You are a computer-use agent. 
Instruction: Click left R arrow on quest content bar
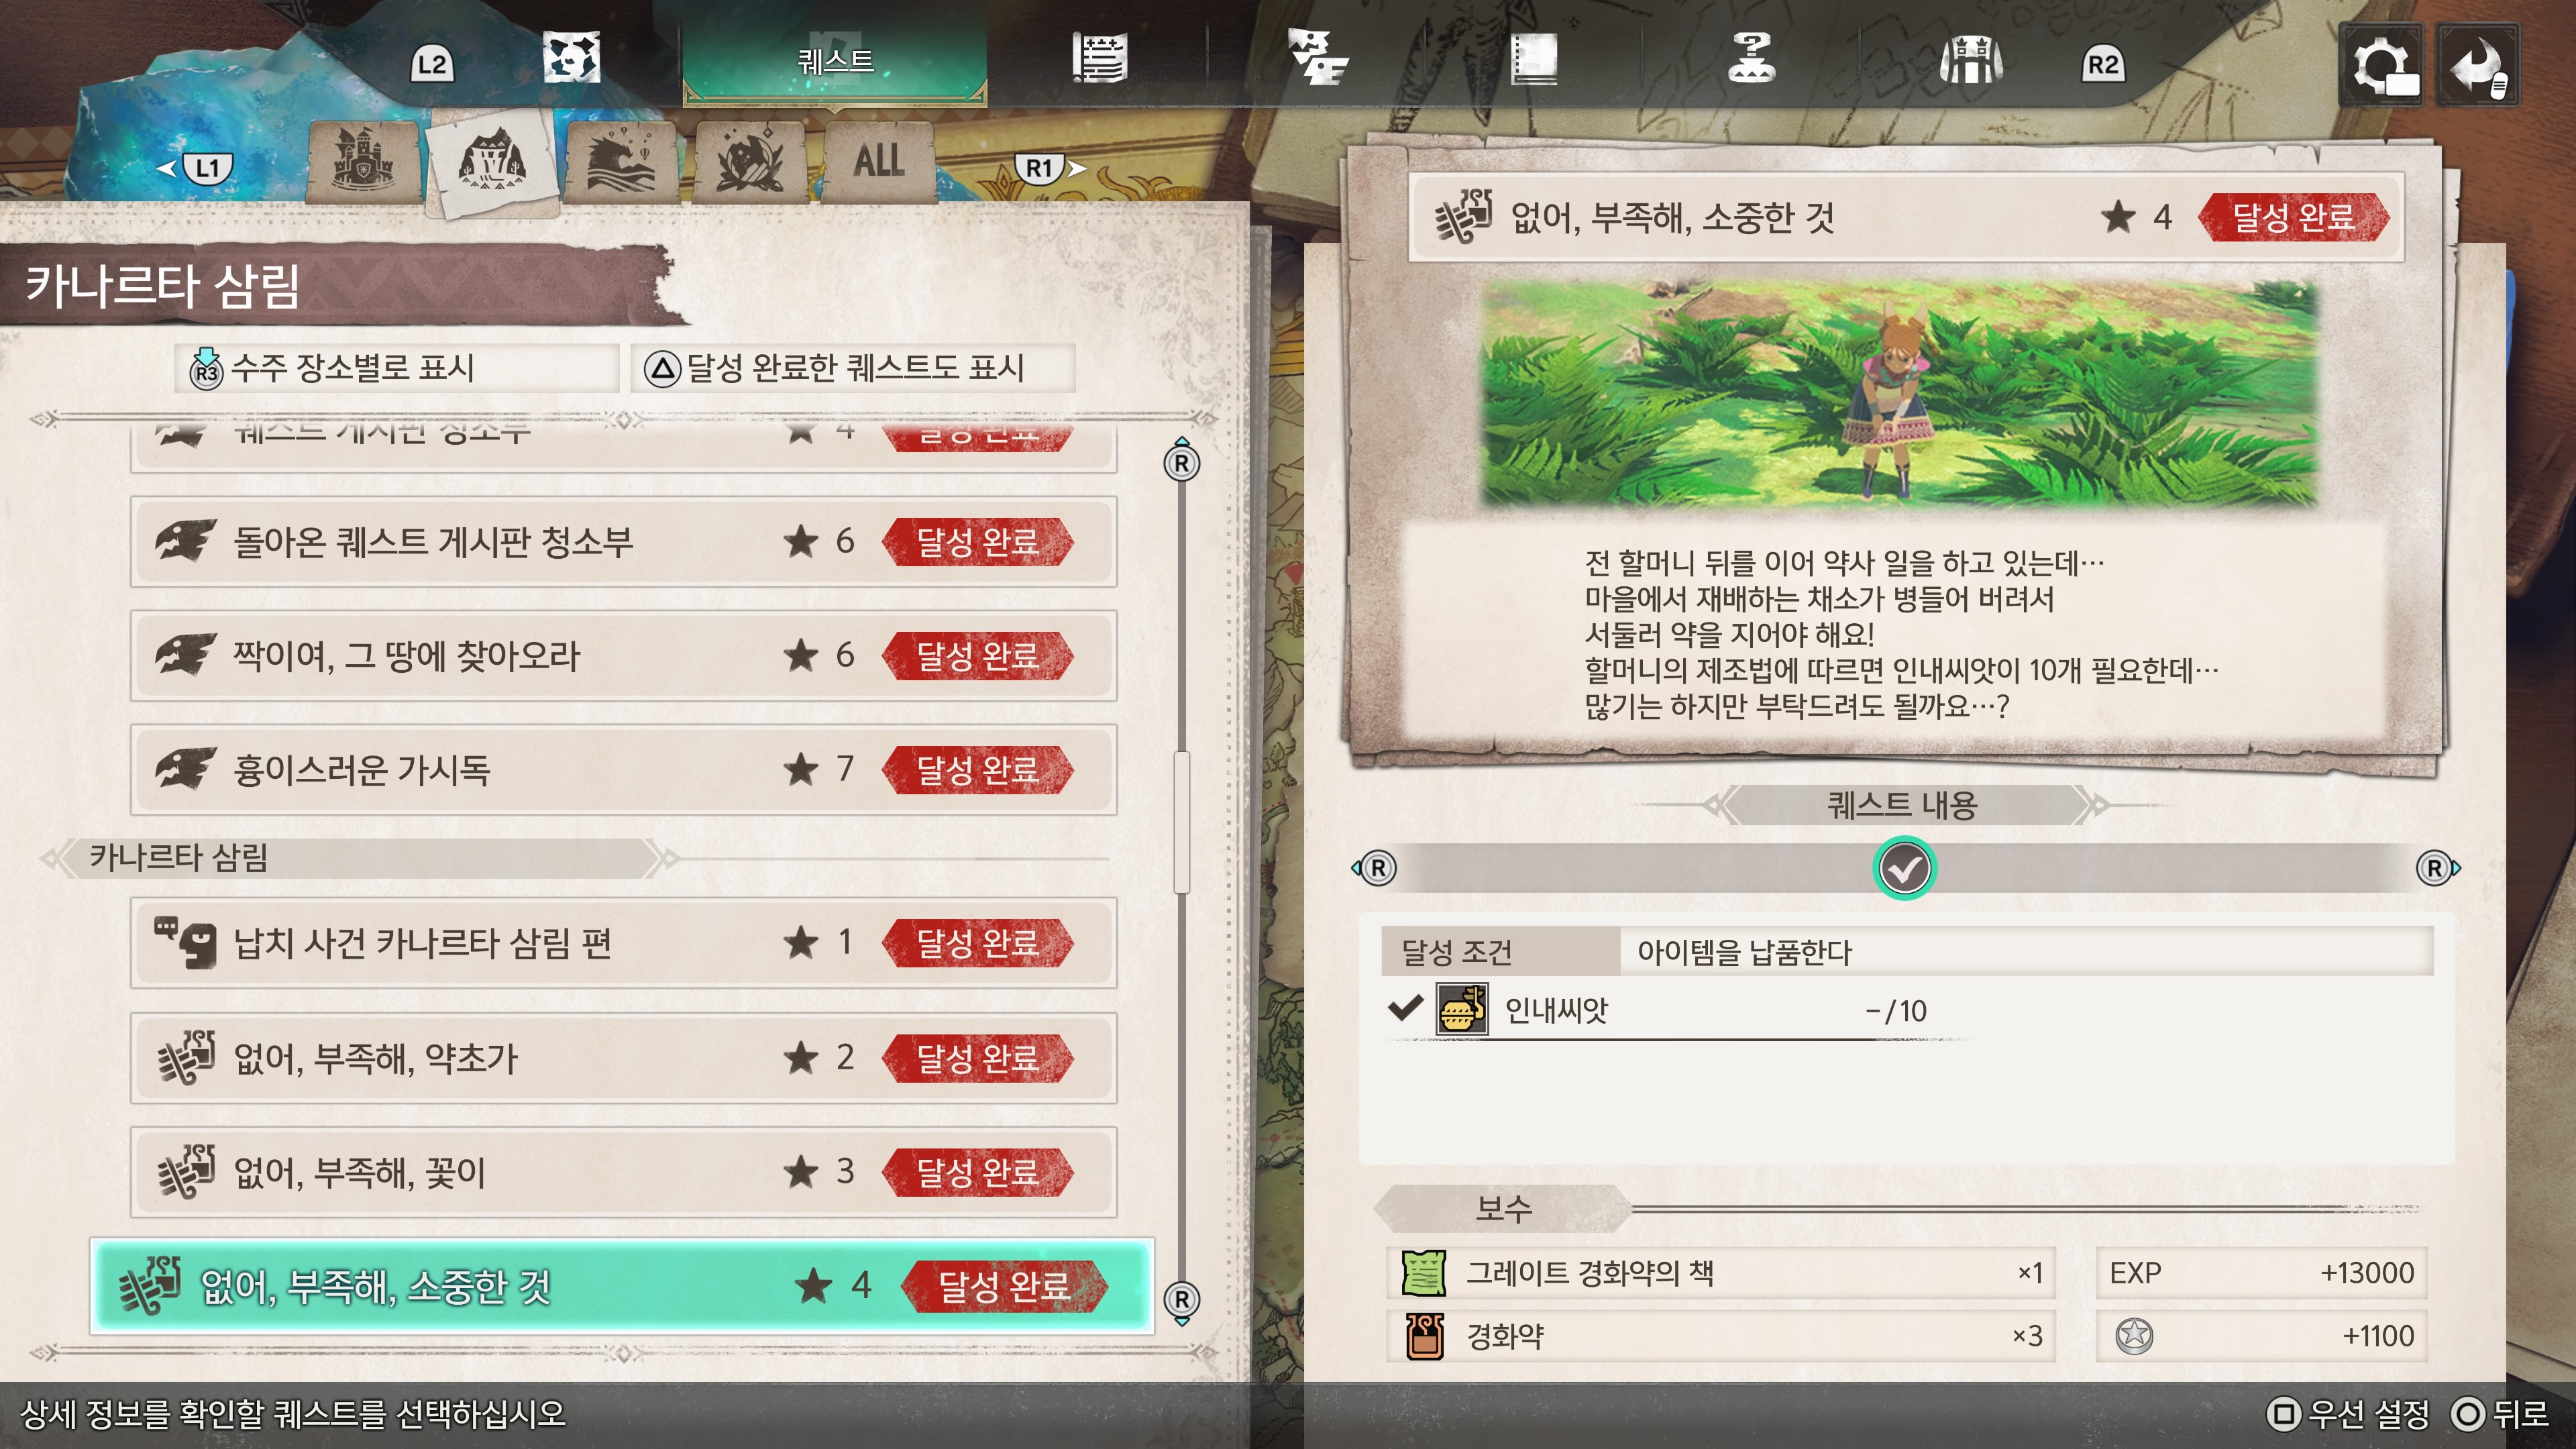point(1375,868)
